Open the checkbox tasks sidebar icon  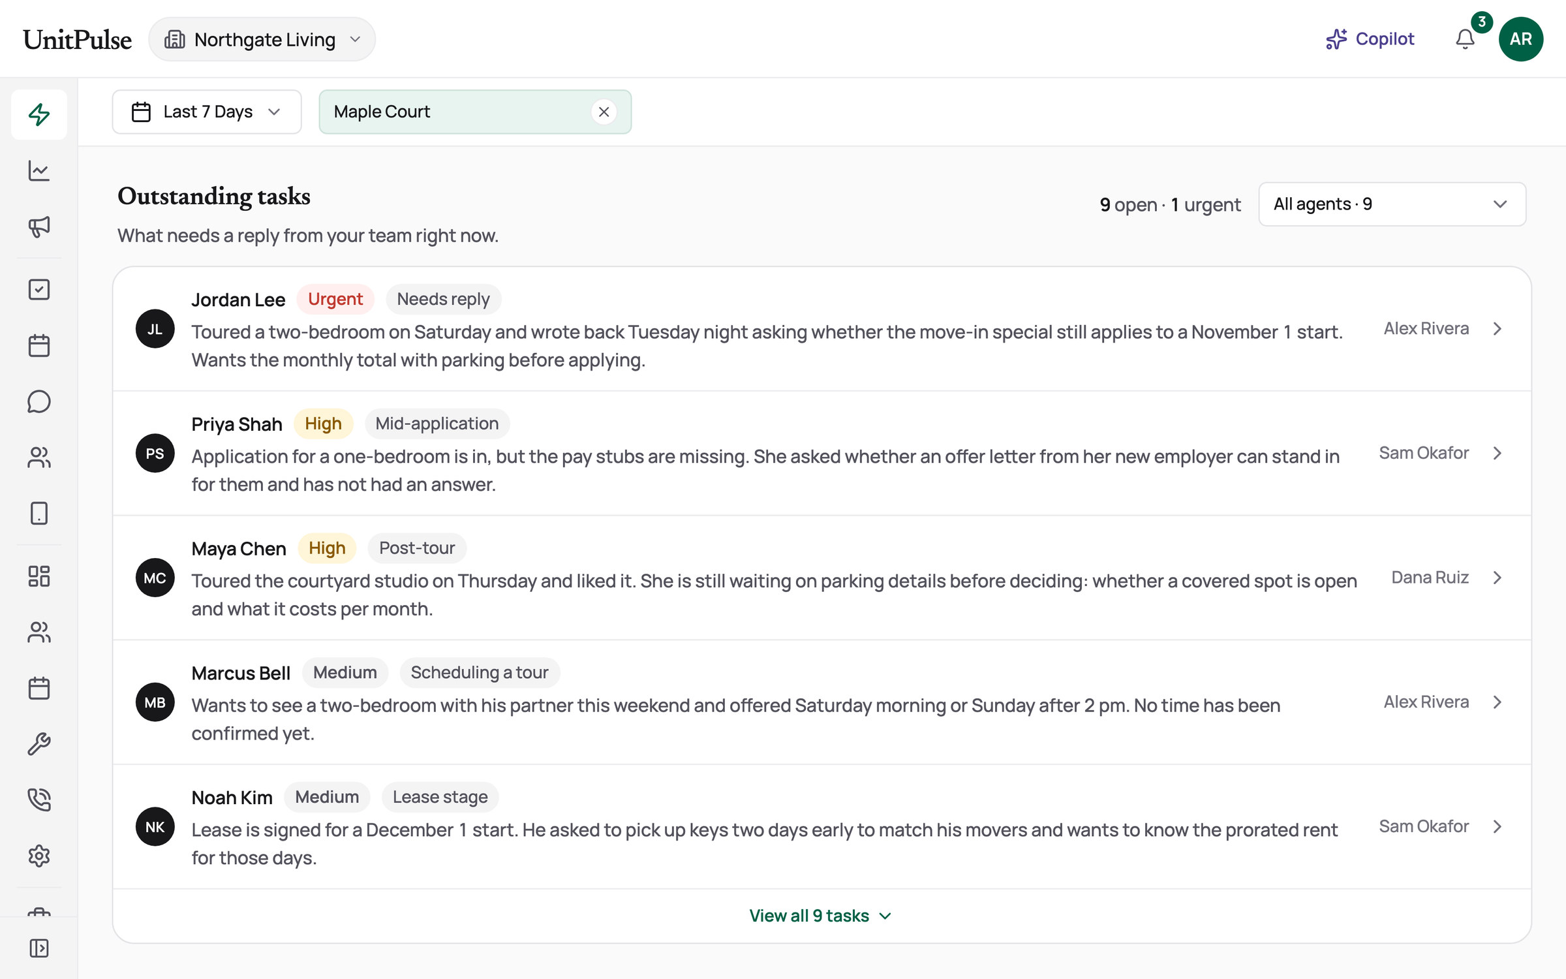pos(39,289)
